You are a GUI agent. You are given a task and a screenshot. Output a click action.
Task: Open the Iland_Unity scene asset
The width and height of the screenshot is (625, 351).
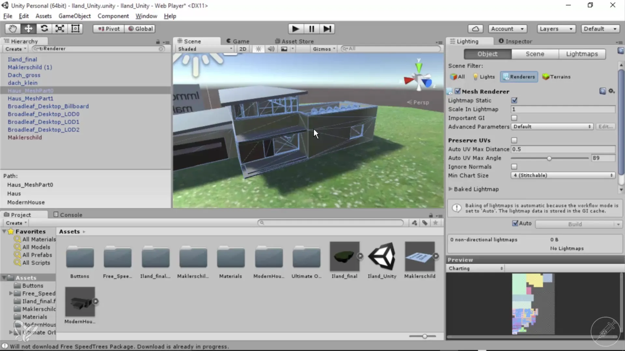click(x=382, y=260)
